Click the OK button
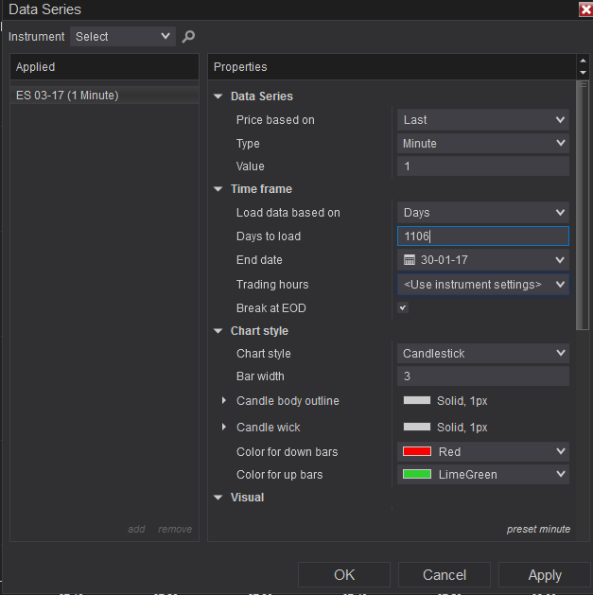 click(344, 575)
